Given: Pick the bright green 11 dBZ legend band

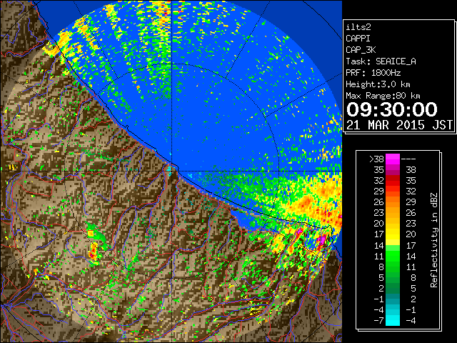Looking at the screenshot, I should tap(393, 256).
